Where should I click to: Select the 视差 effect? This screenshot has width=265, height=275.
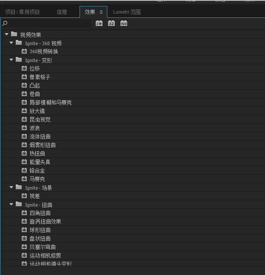coord(34,196)
